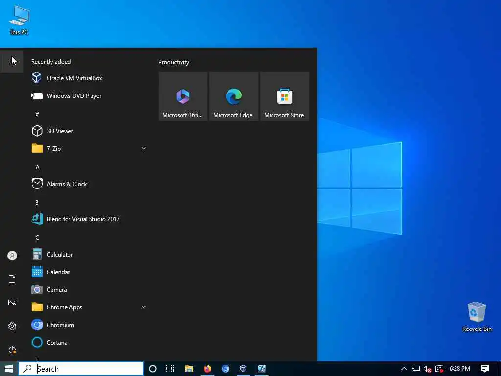
Task: Switch to VirtualBox on the taskbar
Action: (x=243, y=369)
